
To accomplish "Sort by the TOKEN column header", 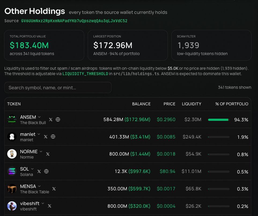I will pos(14,104).
